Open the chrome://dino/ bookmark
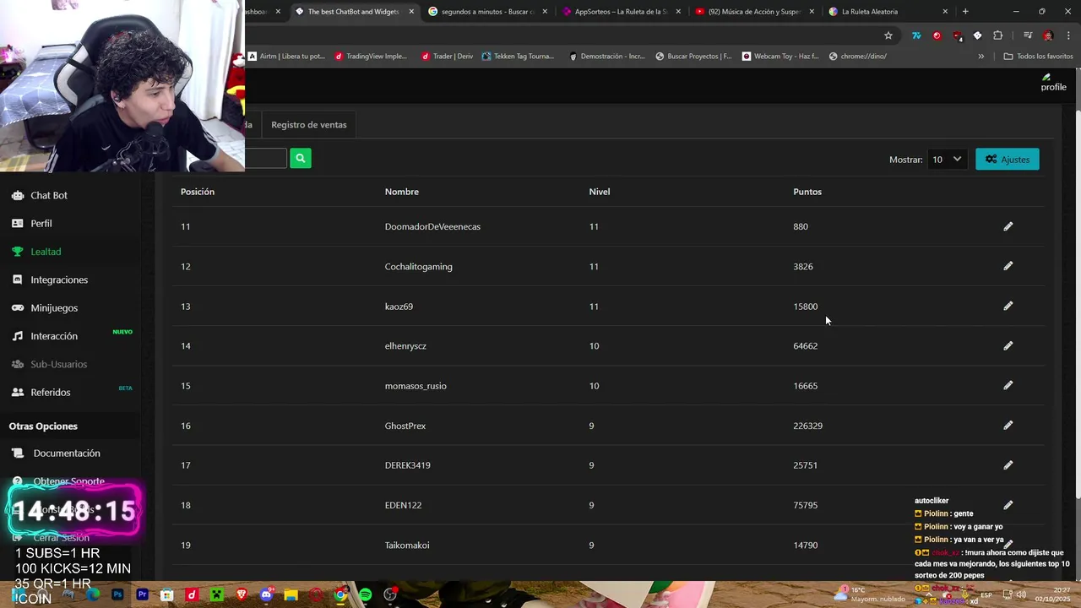 coord(858,57)
